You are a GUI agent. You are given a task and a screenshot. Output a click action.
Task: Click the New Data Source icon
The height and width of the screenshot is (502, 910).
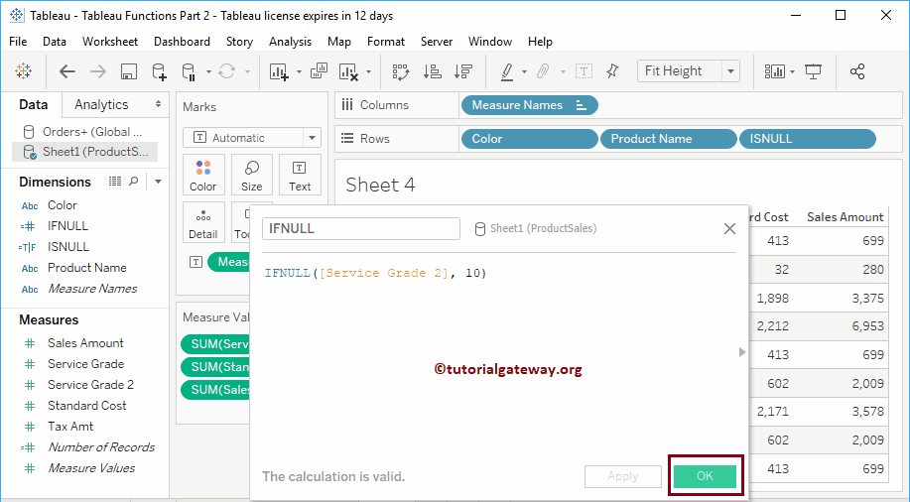point(159,71)
